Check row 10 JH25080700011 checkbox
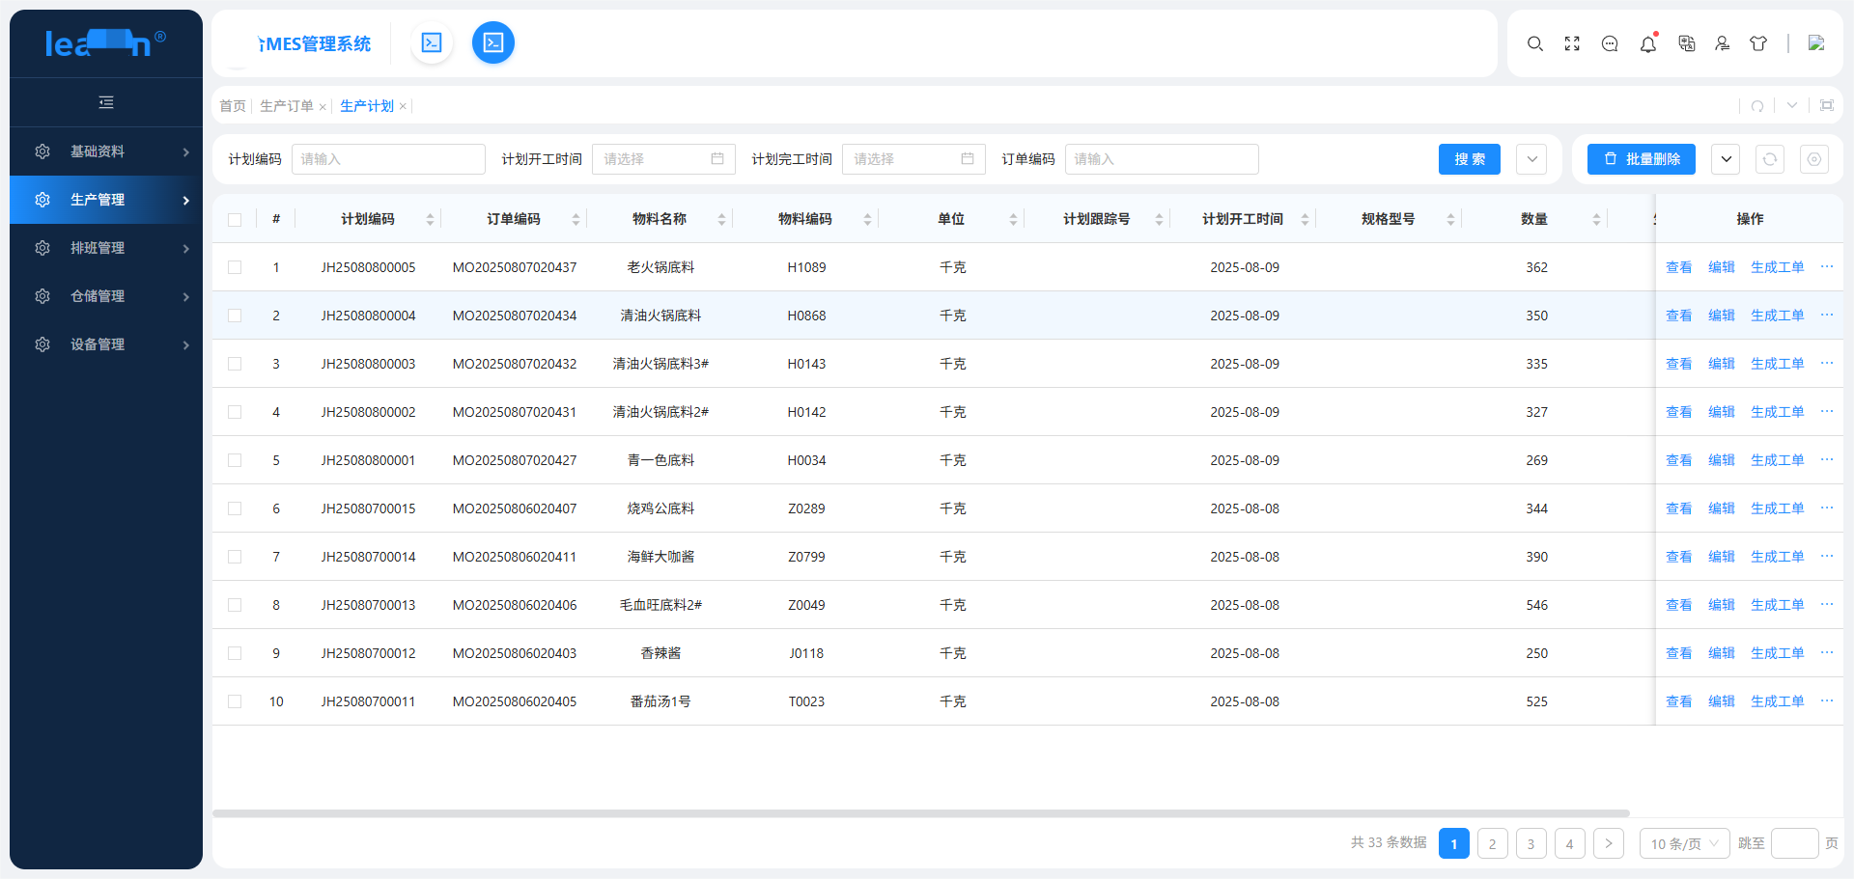Image resolution: width=1854 pixels, height=879 pixels. 235,701
